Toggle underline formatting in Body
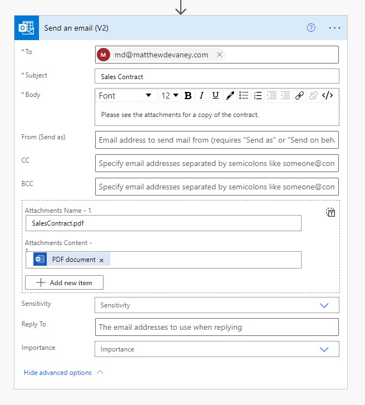The height and width of the screenshot is (405, 365). 216,96
